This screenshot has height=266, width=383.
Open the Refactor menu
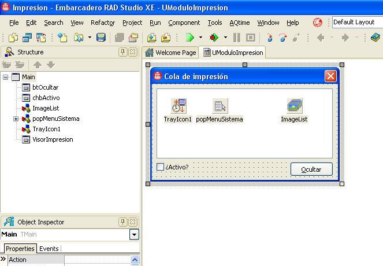click(x=102, y=23)
